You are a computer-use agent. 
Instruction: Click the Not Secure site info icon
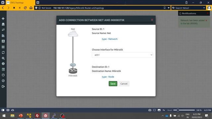pyautogui.click(x=39, y=8)
